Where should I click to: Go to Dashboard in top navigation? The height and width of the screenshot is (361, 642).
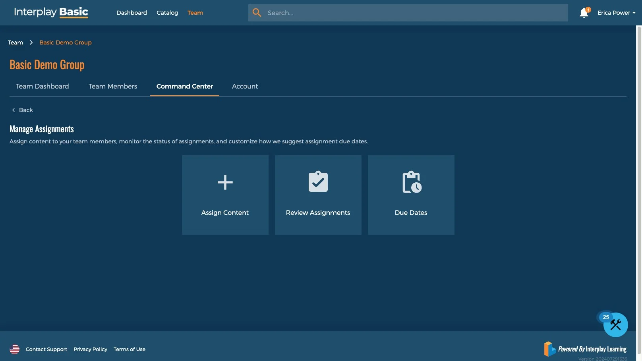(x=132, y=13)
